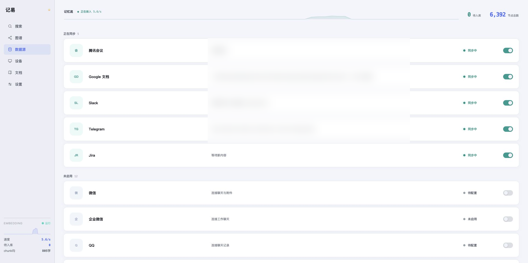Click the monitor icon beside 设备

10,61
